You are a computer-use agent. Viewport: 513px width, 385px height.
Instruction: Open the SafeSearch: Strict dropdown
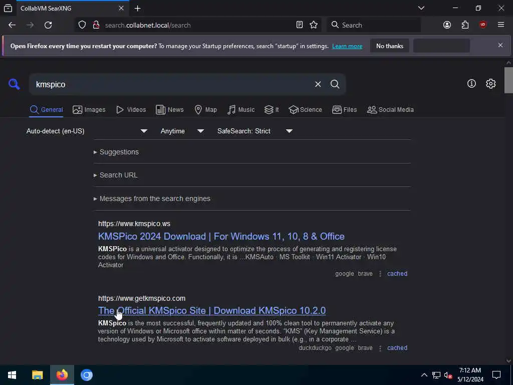[x=255, y=131]
